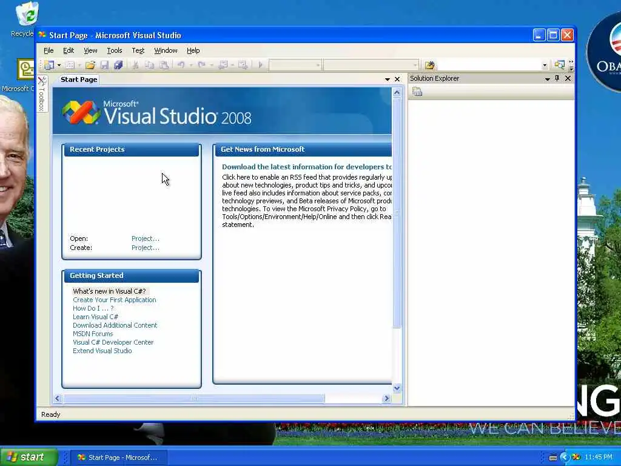Click the Start Page scroll up arrow

click(397, 93)
